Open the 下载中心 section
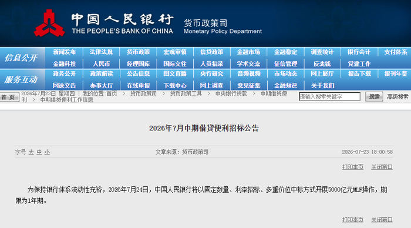The width and height of the screenshot is (411, 228). point(175,86)
